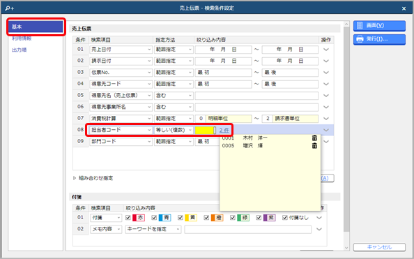Open row 05 得意先名 operation chevron
Viewport: 414px width, 259px height.
[326, 96]
